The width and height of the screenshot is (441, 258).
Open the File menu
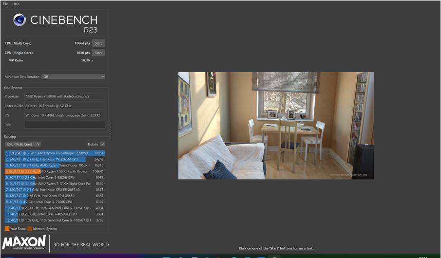point(5,4)
